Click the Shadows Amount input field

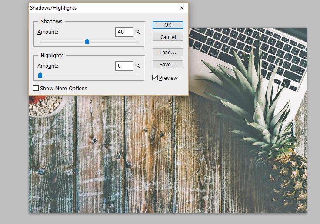(x=124, y=32)
